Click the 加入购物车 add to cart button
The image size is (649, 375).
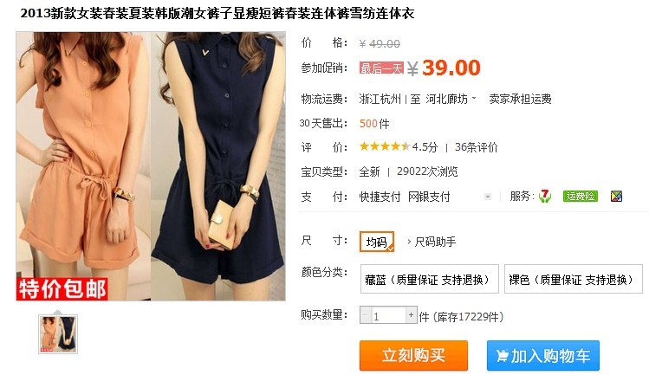coord(543,356)
